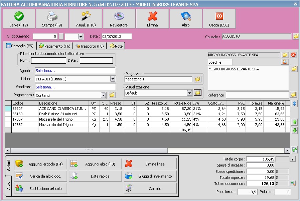Click Codice column header
This screenshot has width=300, height=201.
(25, 103)
